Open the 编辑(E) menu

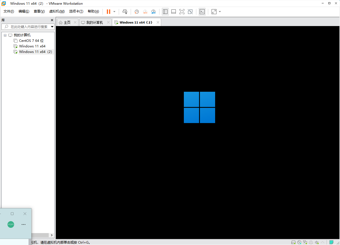click(x=24, y=11)
